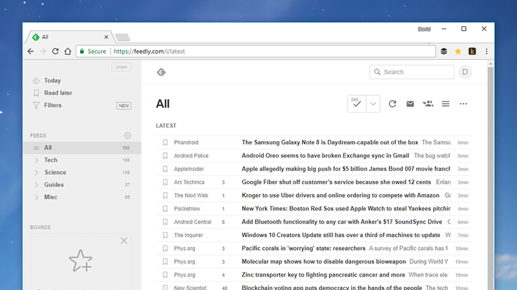Select the Guides feed label
Screen dimensions: 517x290
pos(54,185)
